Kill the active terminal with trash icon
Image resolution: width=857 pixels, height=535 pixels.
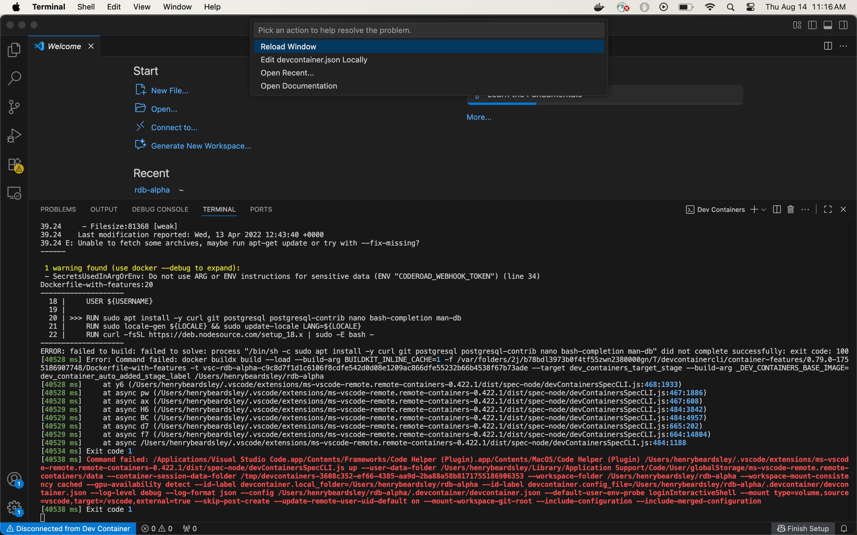(790, 209)
